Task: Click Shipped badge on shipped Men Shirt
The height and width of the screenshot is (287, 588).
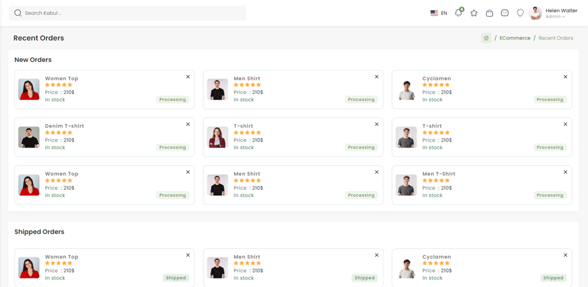Action: click(x=365, y=278)
